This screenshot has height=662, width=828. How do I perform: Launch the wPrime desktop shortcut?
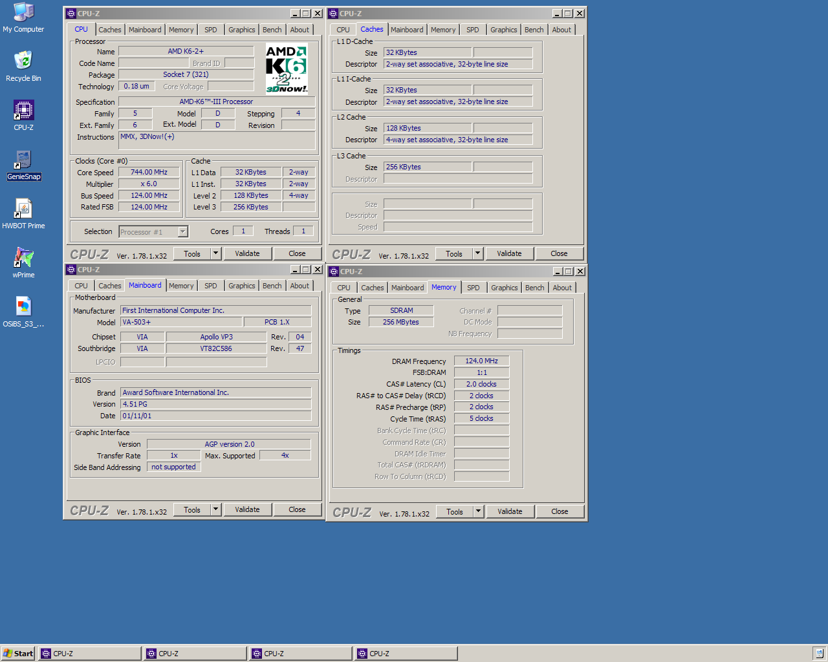click(23, 263)
